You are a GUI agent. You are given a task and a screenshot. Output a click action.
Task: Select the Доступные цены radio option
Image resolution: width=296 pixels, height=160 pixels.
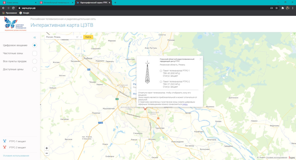point(35,69)
